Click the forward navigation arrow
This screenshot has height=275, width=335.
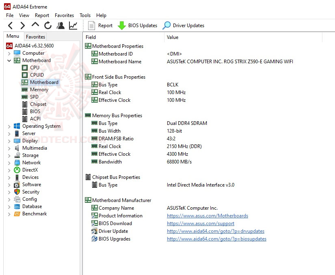click(22, 25)
